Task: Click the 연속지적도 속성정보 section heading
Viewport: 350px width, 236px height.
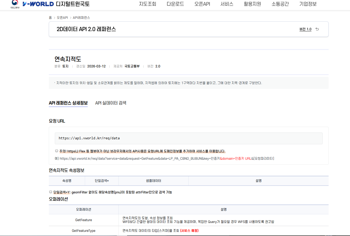Action: [67, 170]
